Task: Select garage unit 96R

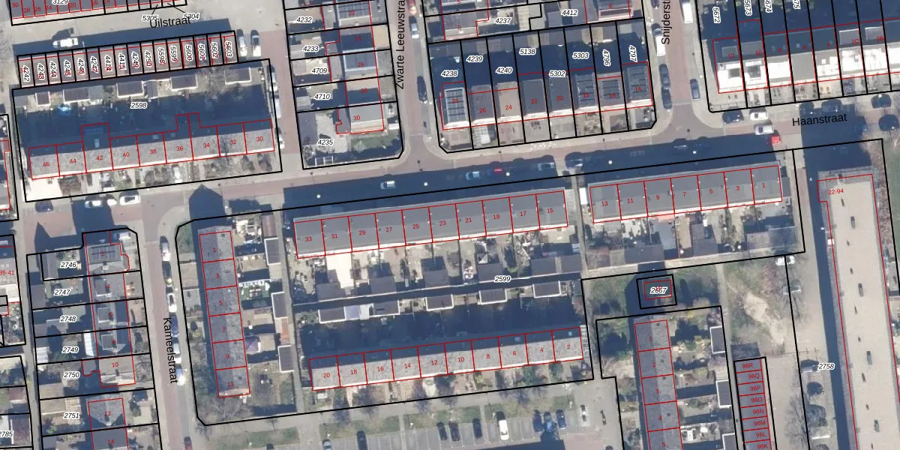Action: pyautogui.click(x=745, y=366)
